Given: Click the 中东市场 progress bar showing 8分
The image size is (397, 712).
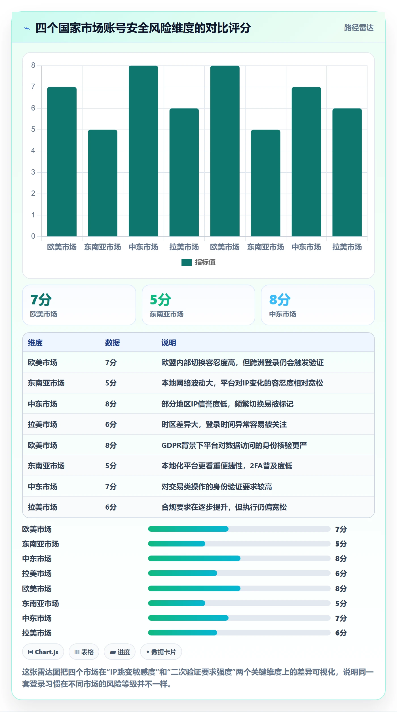Looking at the screenshot, I should pos(239,558).
